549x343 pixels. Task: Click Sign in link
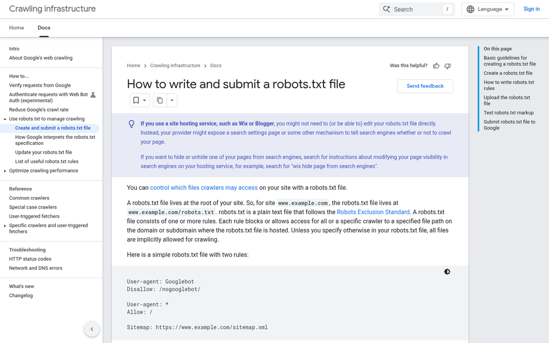[531, 9]
